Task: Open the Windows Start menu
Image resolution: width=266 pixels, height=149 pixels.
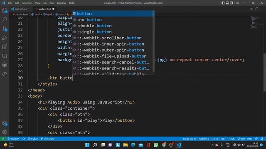Action: click(x=87, y=145)
